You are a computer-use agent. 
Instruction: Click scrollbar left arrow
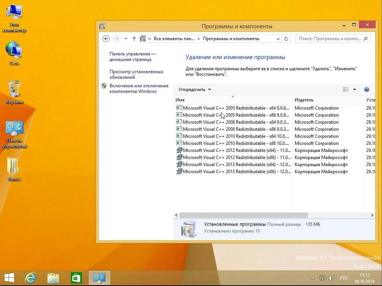(x=176, y=215)
